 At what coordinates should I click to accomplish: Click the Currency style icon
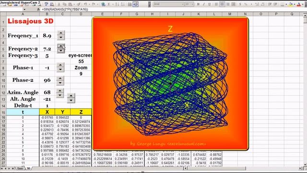240,4
